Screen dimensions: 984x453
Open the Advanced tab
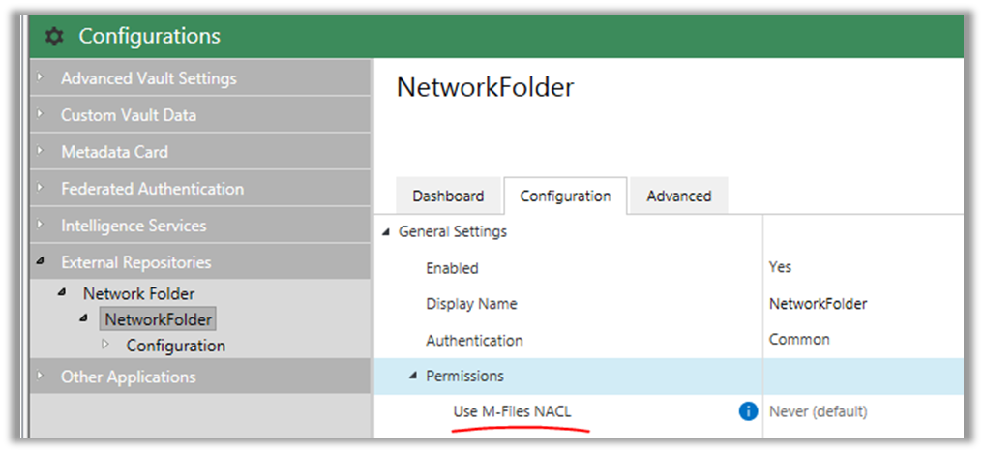click(679, 196)
